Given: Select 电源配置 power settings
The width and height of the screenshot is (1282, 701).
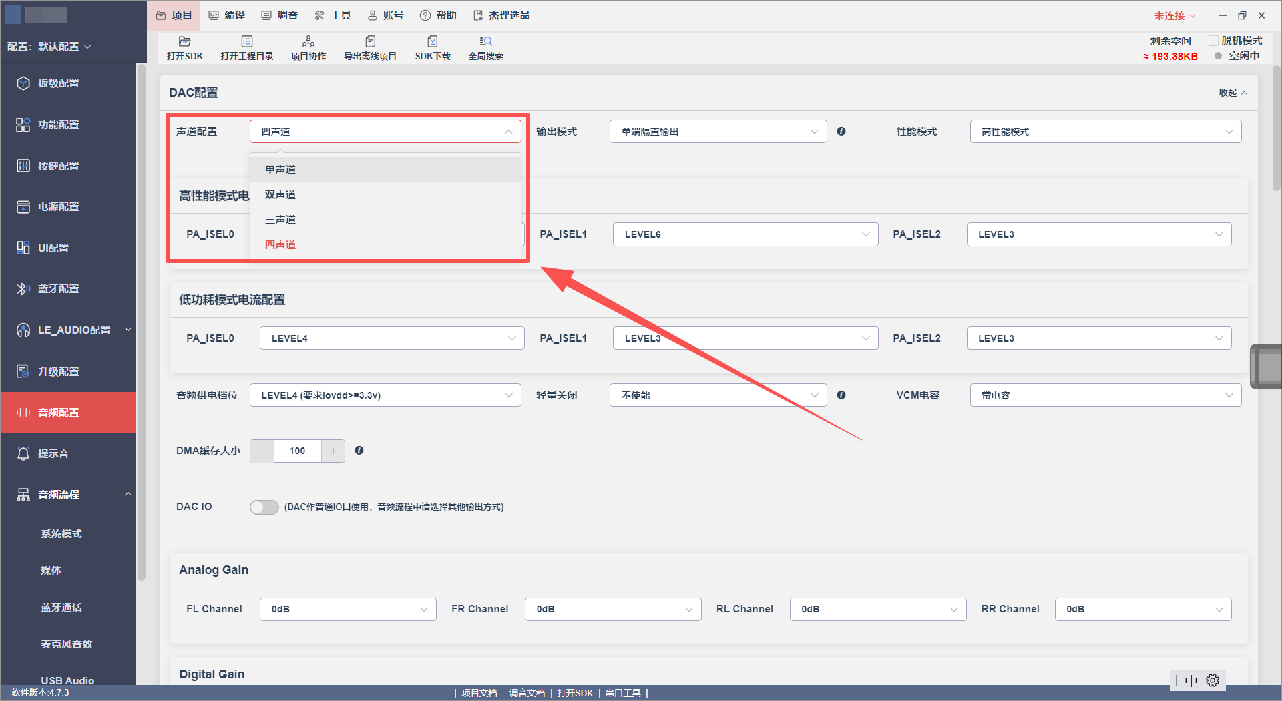Looking at the screenshot, I should [x=68, y=207].
